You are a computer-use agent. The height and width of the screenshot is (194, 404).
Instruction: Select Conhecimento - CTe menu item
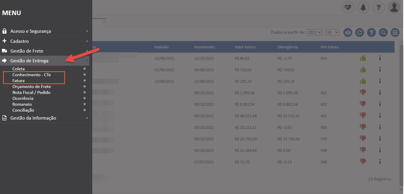coord(32,75)
